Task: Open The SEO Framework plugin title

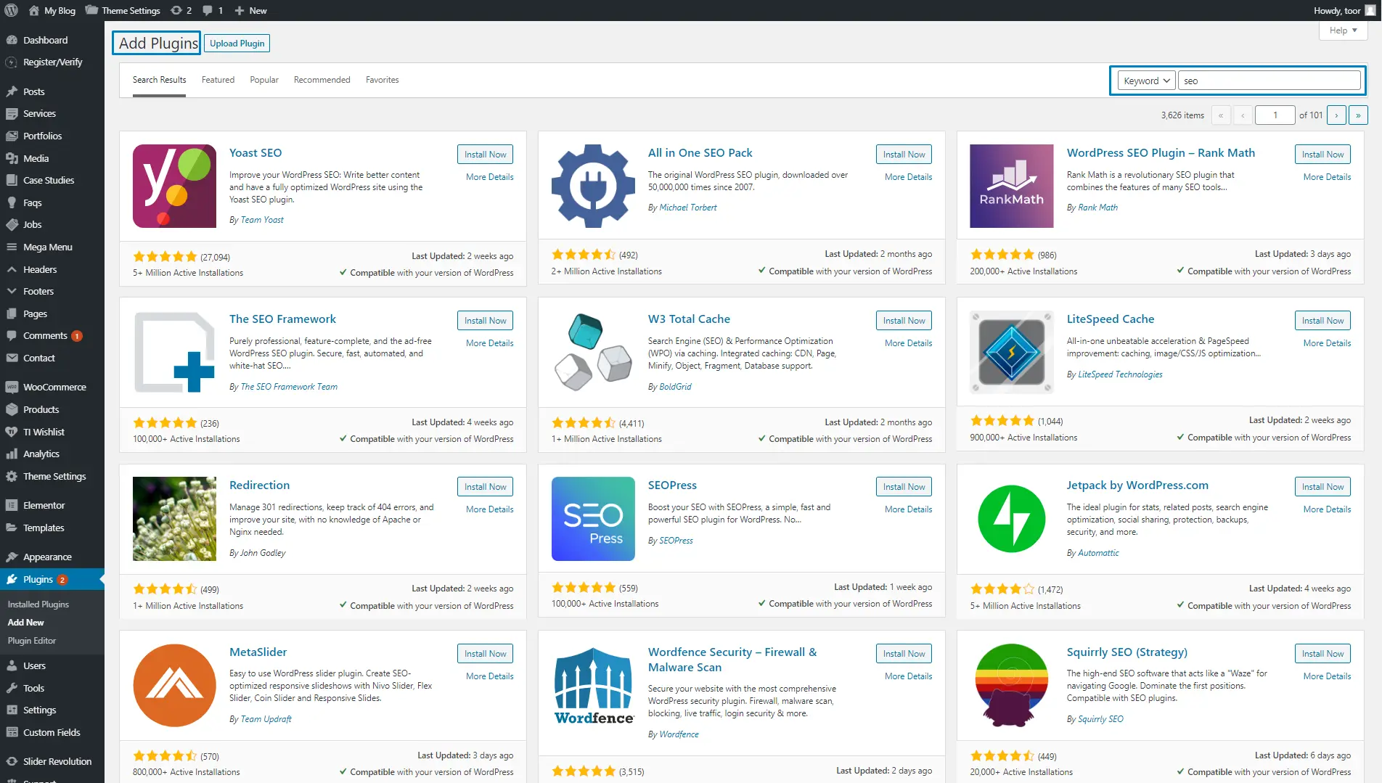Action: [282, 319]
